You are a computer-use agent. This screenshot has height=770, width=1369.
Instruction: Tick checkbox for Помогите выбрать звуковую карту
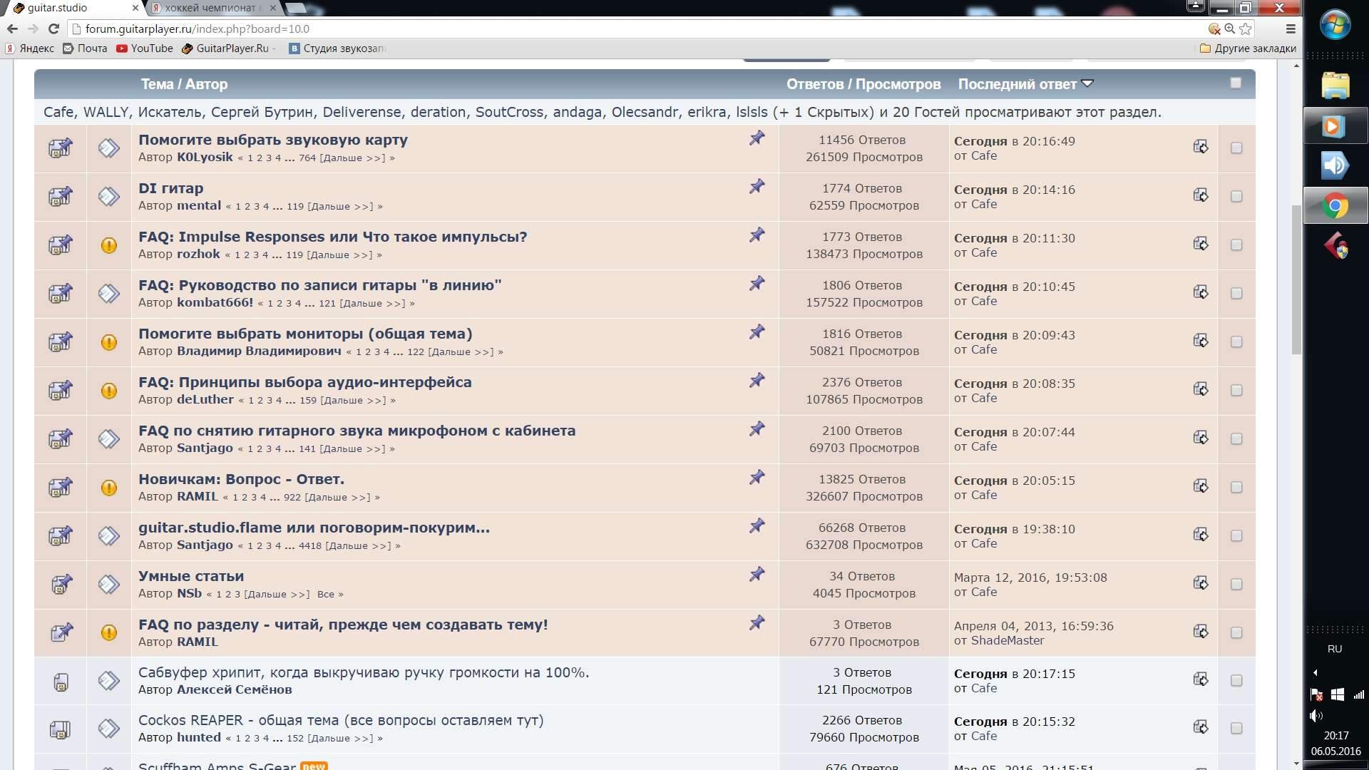1236,148
